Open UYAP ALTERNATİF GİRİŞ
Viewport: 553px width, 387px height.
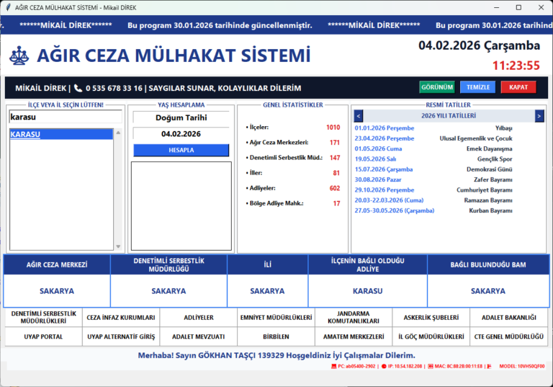click(x=121, y=337)
